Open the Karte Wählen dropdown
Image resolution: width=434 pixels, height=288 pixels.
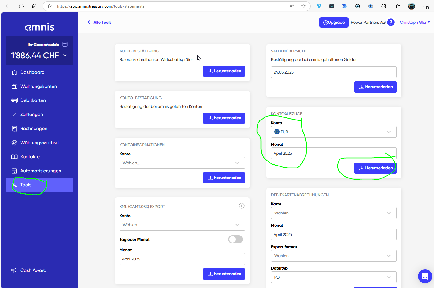[334, 213]
